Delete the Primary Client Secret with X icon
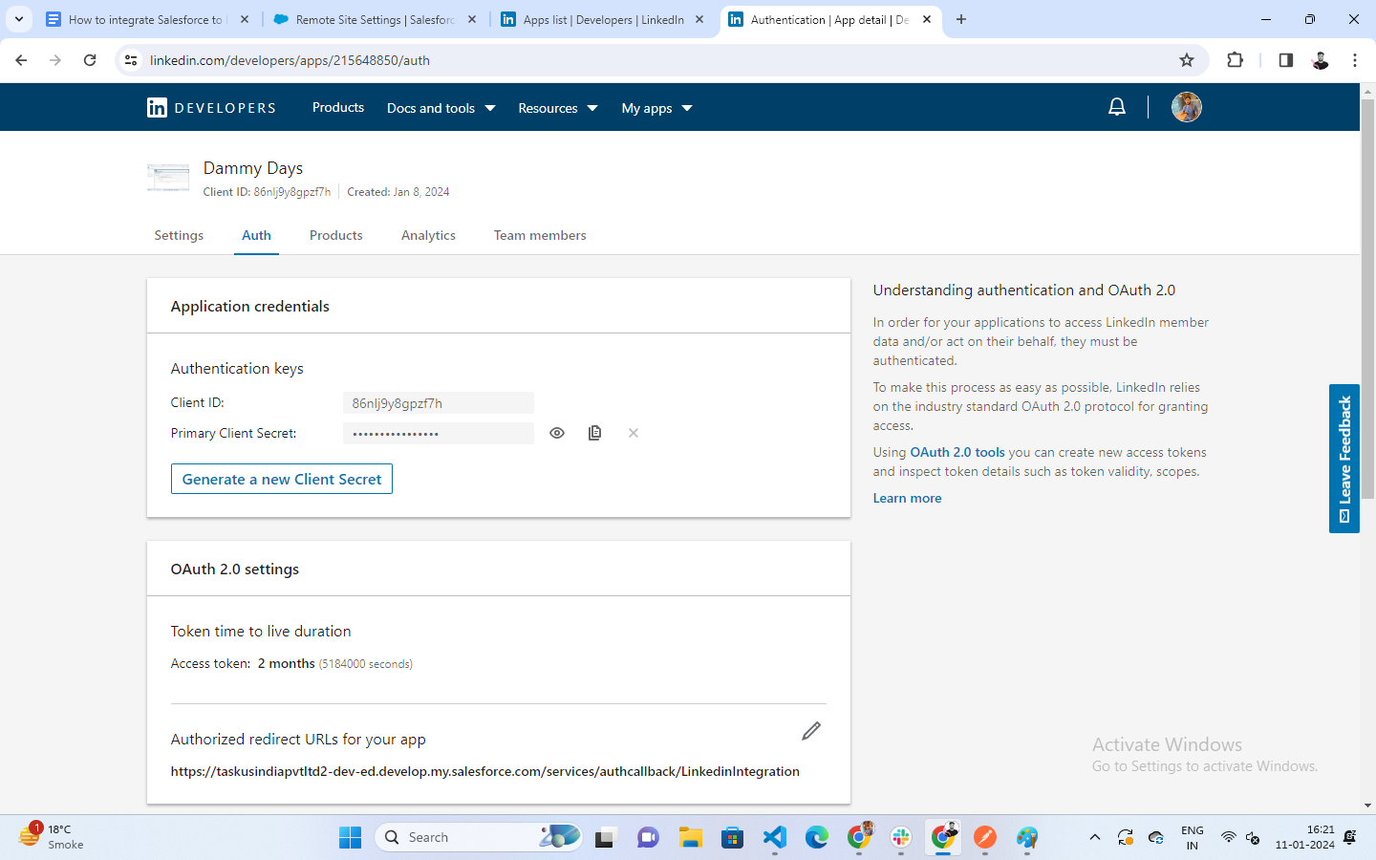Screen dimensions: 1376x860 pyautogui.click(x=634, y=433)
